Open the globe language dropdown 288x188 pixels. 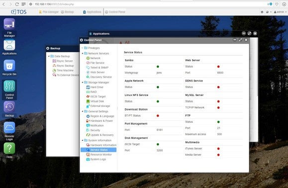click(x=268, y=12)
